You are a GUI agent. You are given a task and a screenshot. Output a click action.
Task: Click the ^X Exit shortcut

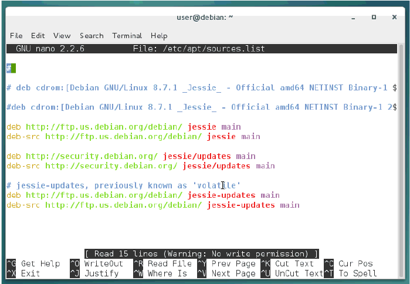point(23,273)
